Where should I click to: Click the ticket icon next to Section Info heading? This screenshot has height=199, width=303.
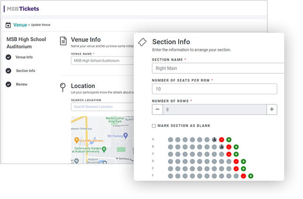point(142,42)
